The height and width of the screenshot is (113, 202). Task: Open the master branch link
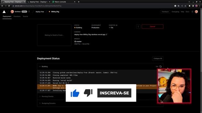pyautogui.click(x=79, y=41)
